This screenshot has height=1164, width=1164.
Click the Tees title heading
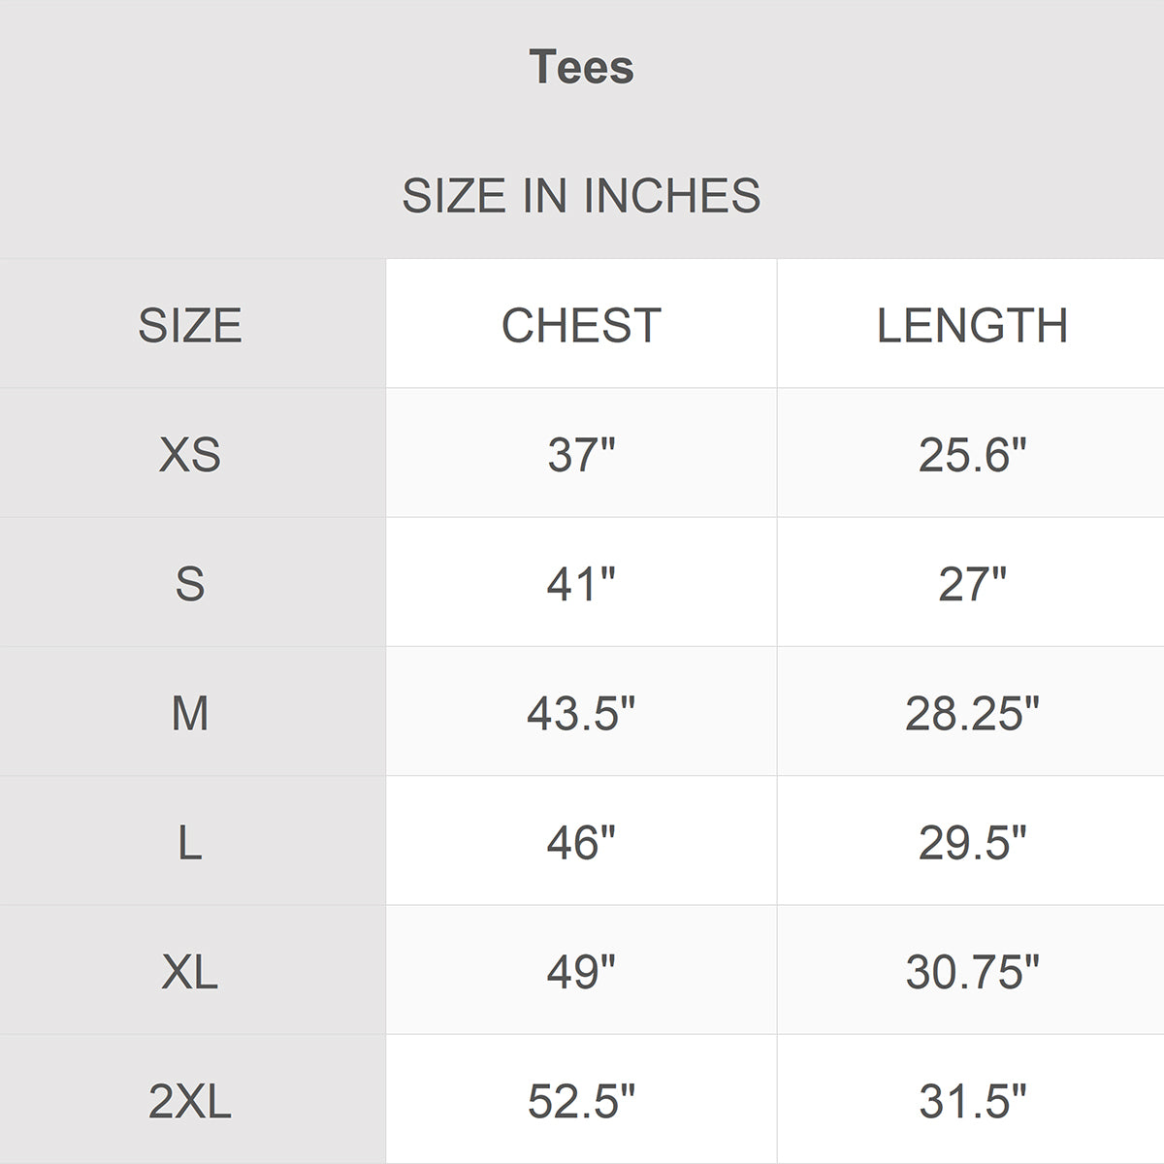coord(581,68)
